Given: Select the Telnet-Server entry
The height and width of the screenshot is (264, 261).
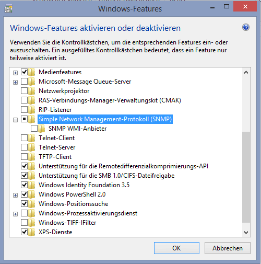Looking at the screenshot, I should click(57, 147).
